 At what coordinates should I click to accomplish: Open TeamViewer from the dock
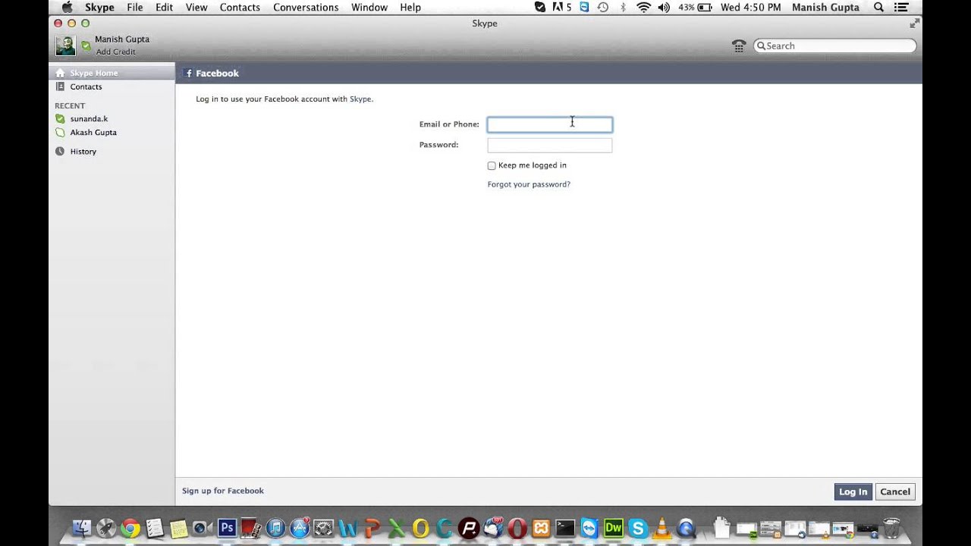click(589, 528)
